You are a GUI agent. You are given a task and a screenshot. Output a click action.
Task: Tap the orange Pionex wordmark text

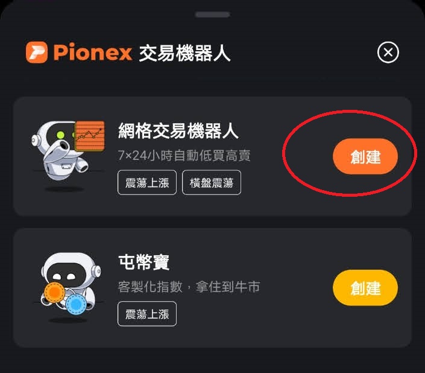tap(93, 52)
